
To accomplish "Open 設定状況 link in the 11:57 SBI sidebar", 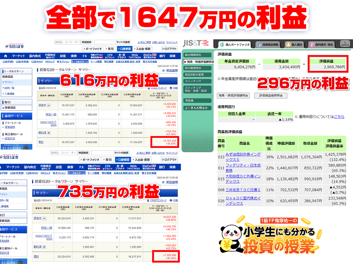I will 10,138.
